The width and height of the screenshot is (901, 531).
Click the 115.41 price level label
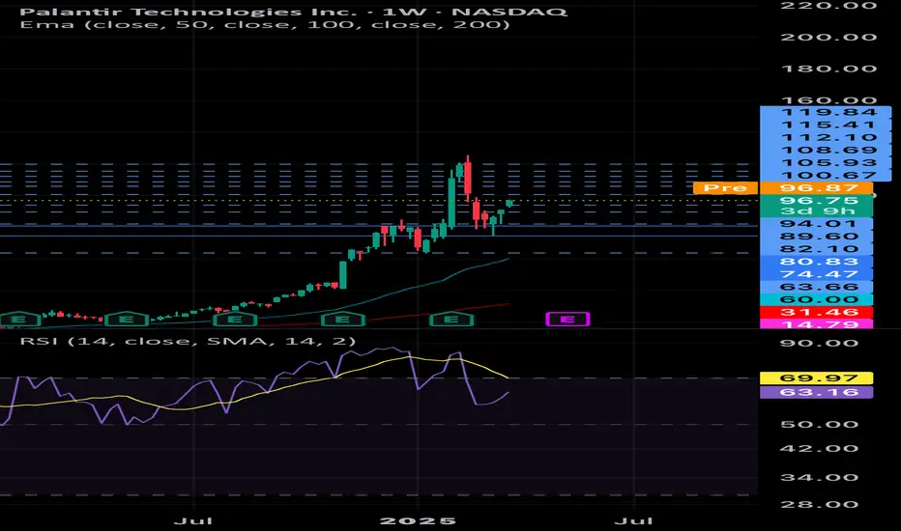(826, 126)
